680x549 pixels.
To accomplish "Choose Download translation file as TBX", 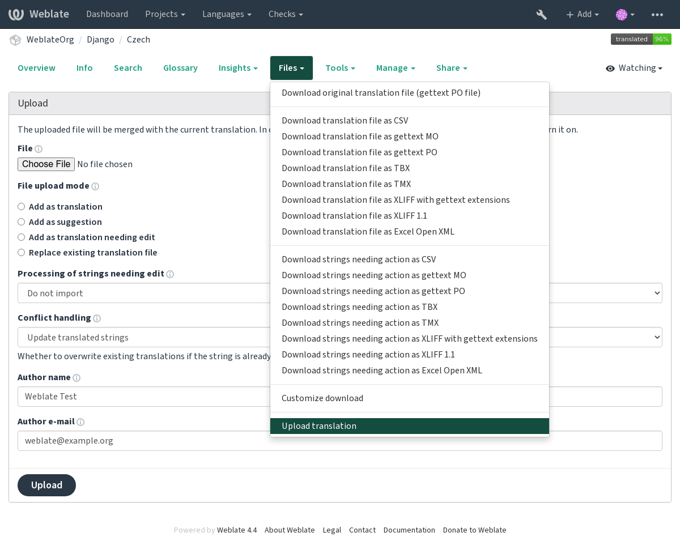I will (410, 168).
